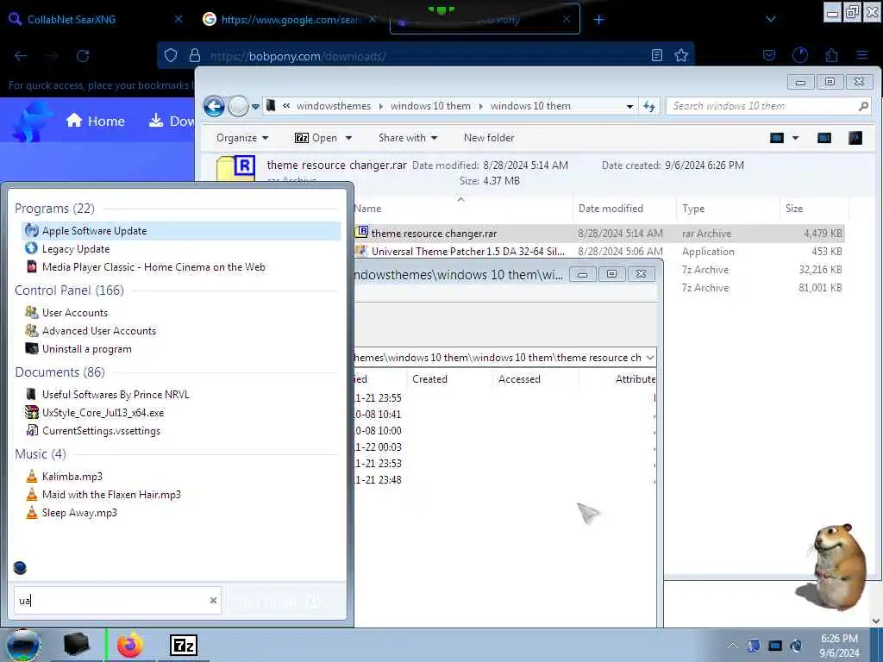Image resolution: width=883 pixels, height=662 pixels.
Task: Click New folder in Explorer toolbar
Action: [489, 138]
